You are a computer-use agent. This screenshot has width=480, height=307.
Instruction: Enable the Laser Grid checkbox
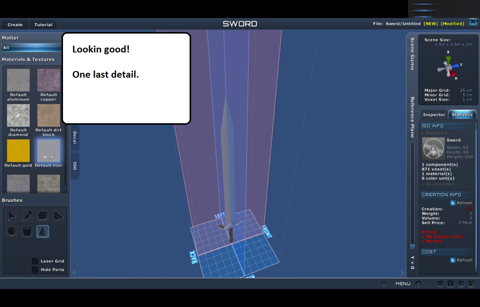point(35,261)
